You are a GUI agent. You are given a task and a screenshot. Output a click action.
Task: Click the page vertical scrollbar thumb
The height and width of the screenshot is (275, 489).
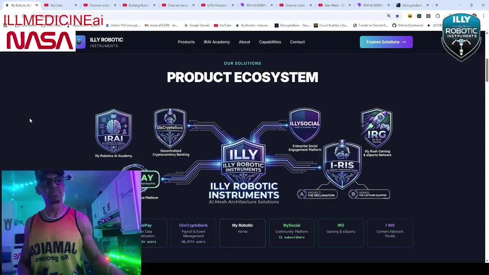[487, 70]
